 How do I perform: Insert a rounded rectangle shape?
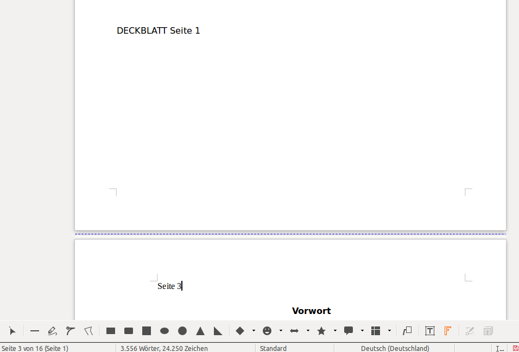pos(129,331)
